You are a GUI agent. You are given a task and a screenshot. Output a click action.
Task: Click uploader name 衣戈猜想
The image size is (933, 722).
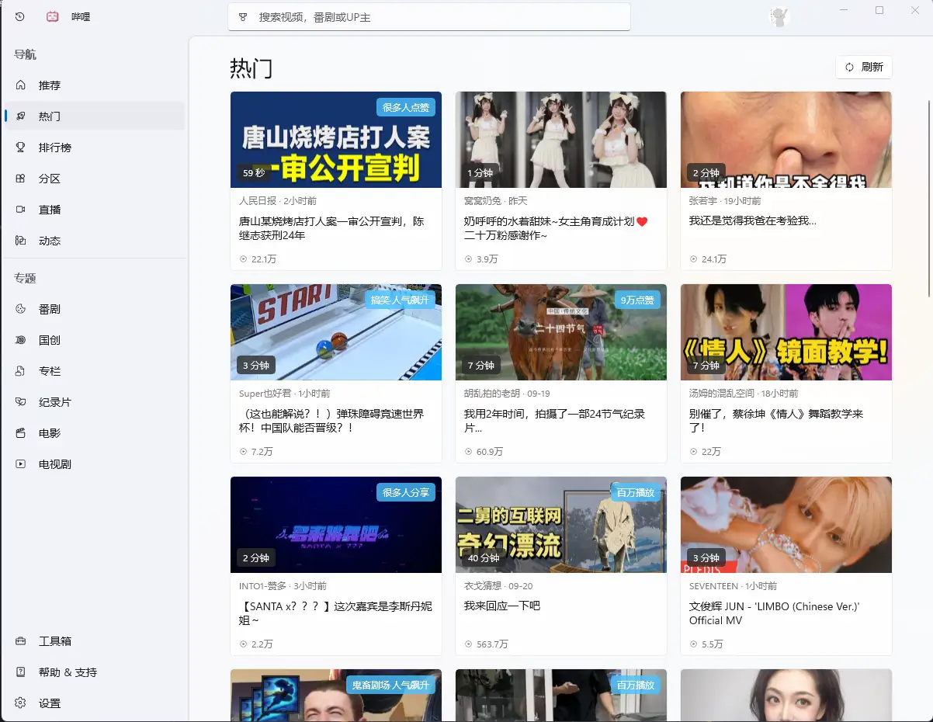tap(483, 586)
